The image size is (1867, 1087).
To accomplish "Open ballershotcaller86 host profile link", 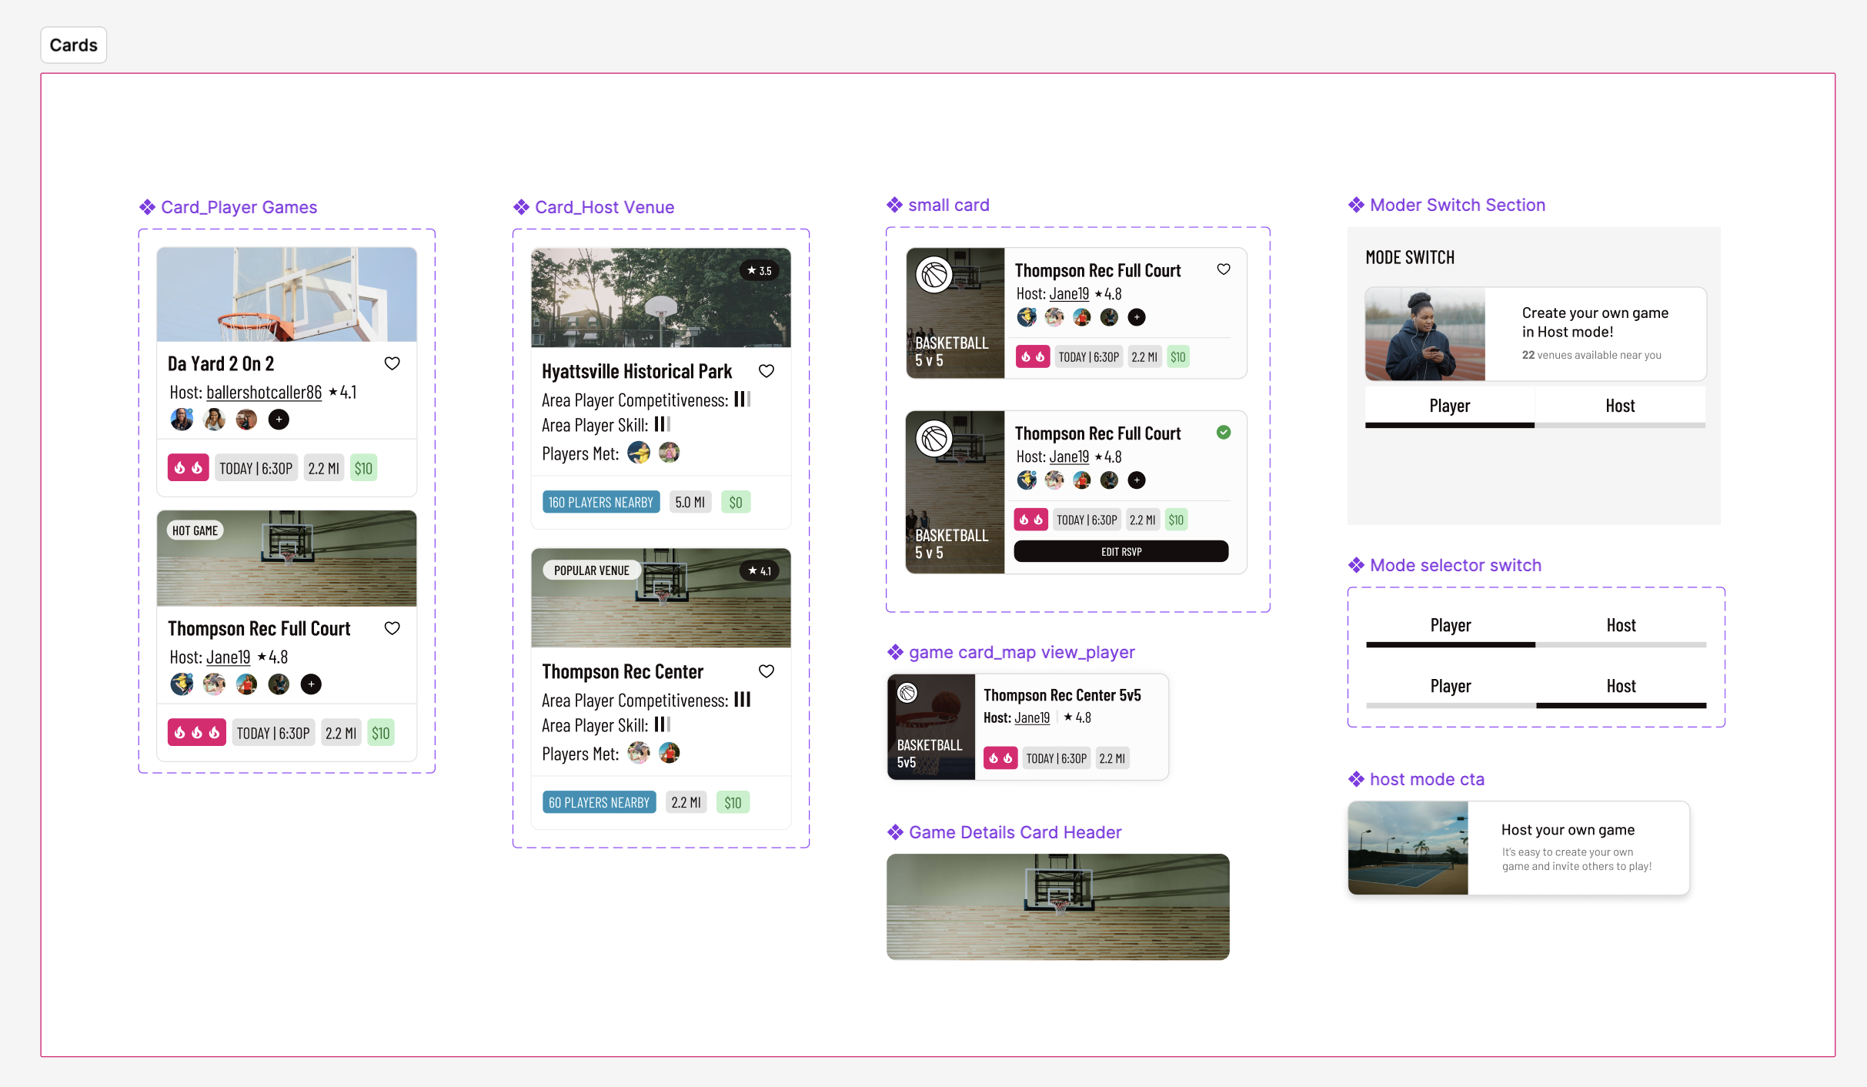I will (263, 393).
